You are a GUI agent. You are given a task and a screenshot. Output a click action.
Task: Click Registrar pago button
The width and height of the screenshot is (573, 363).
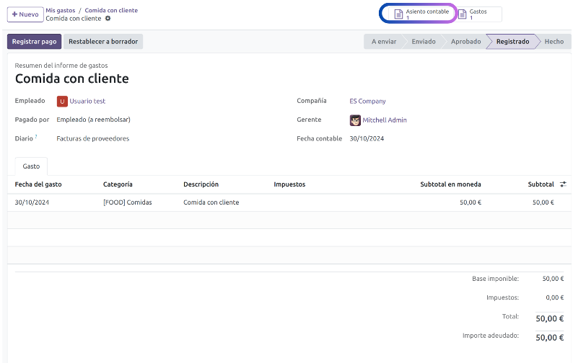pos(35,42)
